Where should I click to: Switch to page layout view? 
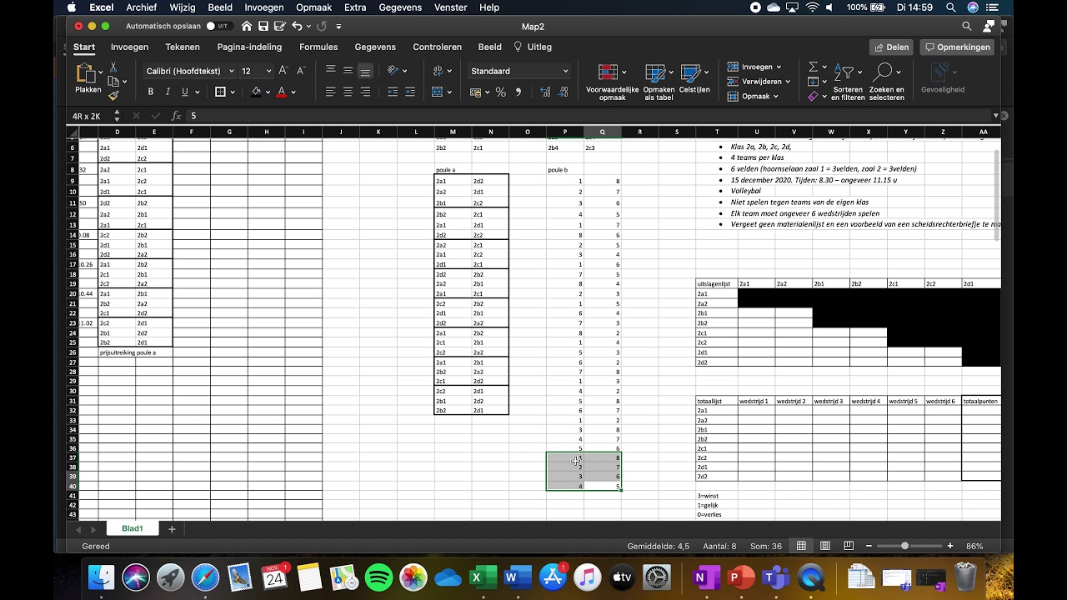825,546
